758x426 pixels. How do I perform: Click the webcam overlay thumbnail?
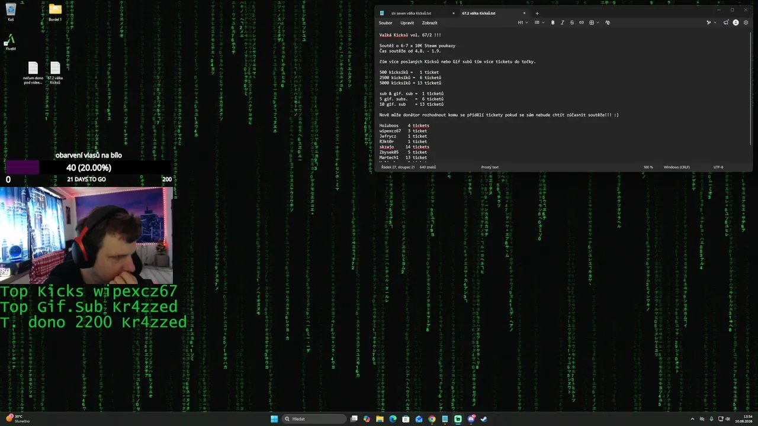click(86, 235)
